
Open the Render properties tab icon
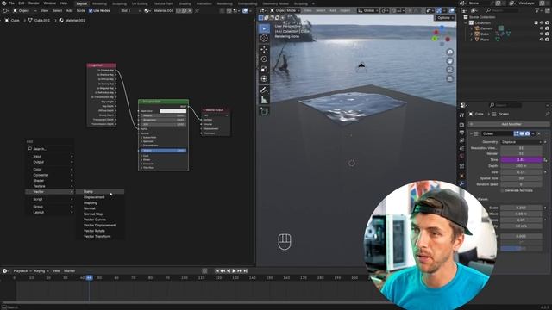click(x=462, y=125)
